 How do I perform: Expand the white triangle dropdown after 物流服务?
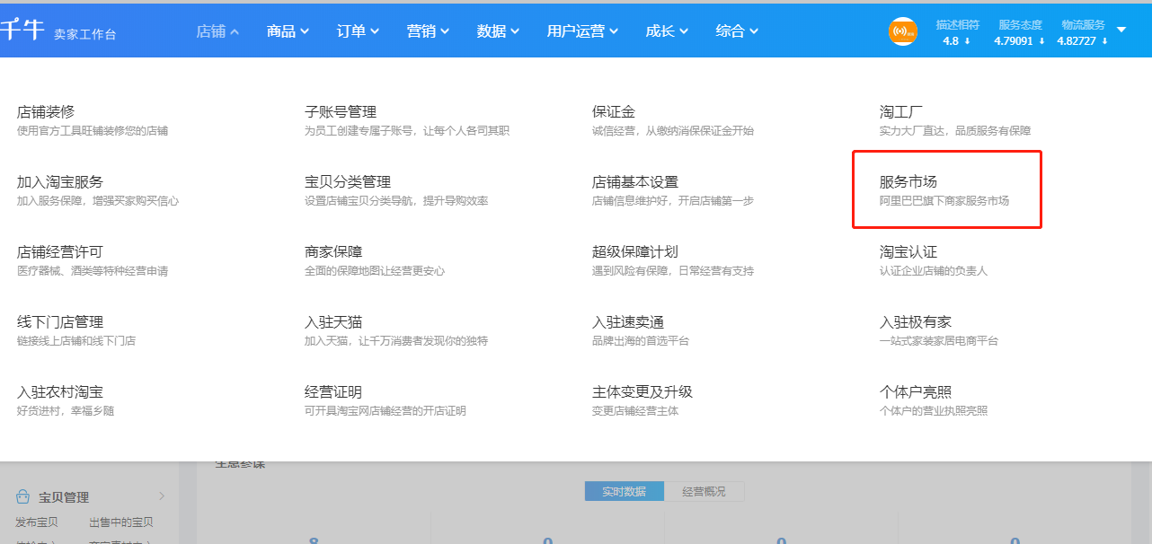(1121, 31)
